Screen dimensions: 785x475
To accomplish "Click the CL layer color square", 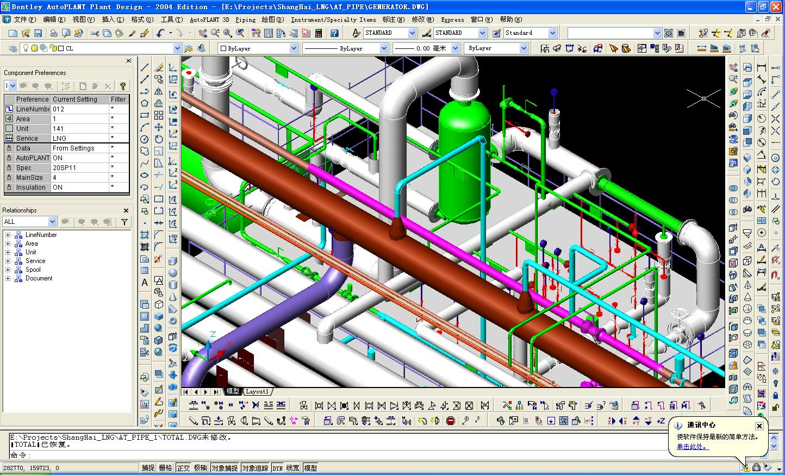I will pos(61,48).
